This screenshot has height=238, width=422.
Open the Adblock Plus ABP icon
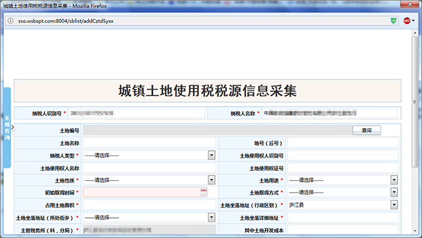pos(406,21)
